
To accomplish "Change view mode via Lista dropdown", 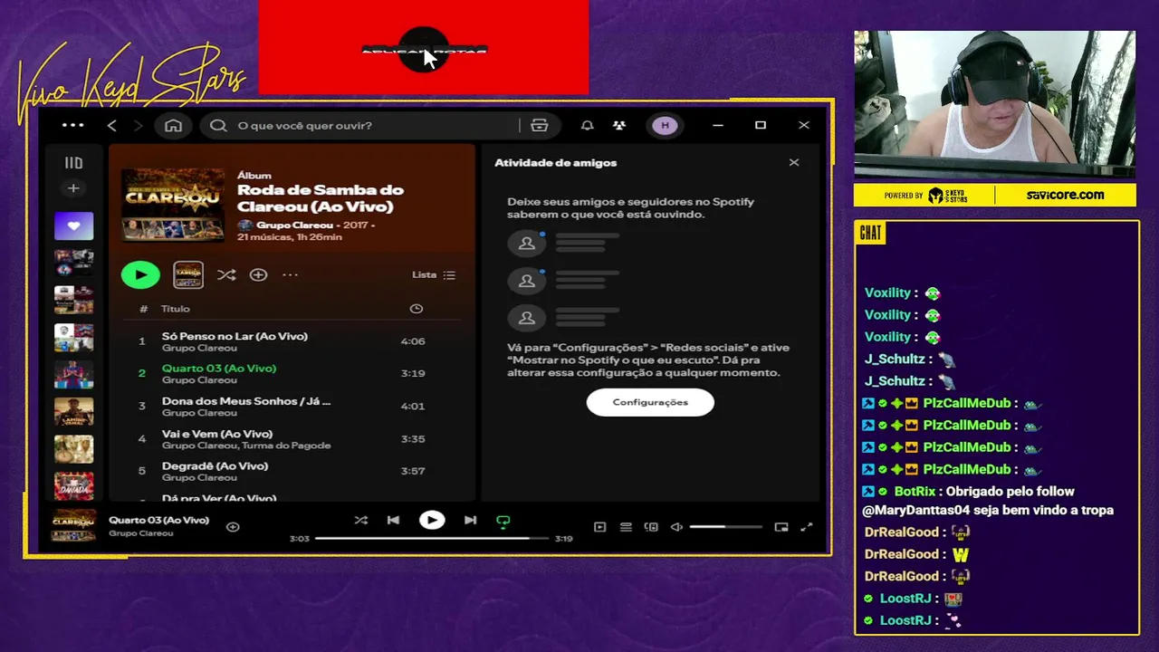I will (434, 274).
